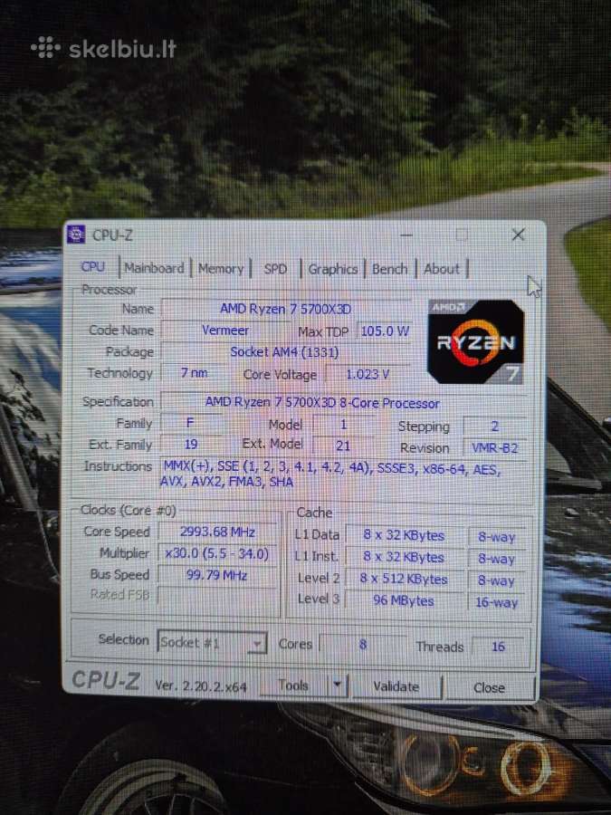The image size is (611, 815).
Task: Click the Bus Speed value 99.79 MHz
Action: point(217,575)
